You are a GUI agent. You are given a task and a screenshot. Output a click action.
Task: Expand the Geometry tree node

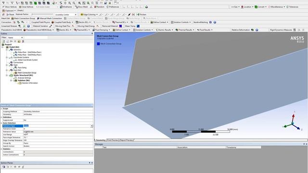coord(7,50)
